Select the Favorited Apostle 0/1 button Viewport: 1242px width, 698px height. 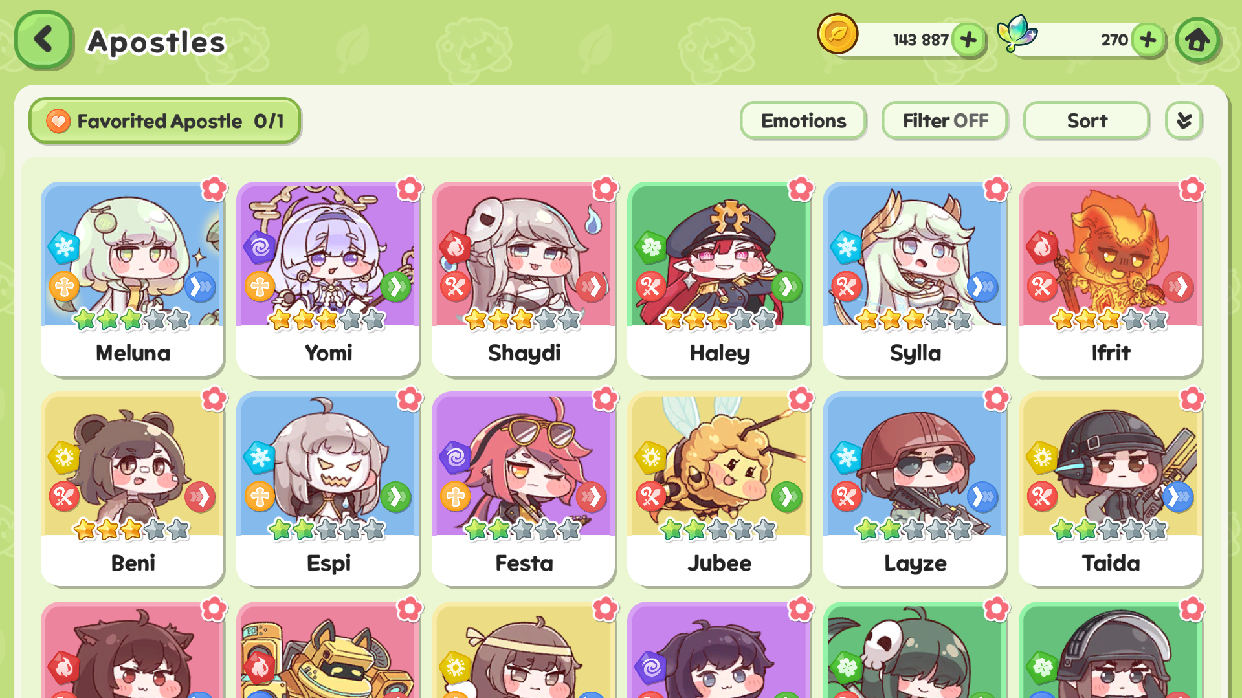[165, 121]
